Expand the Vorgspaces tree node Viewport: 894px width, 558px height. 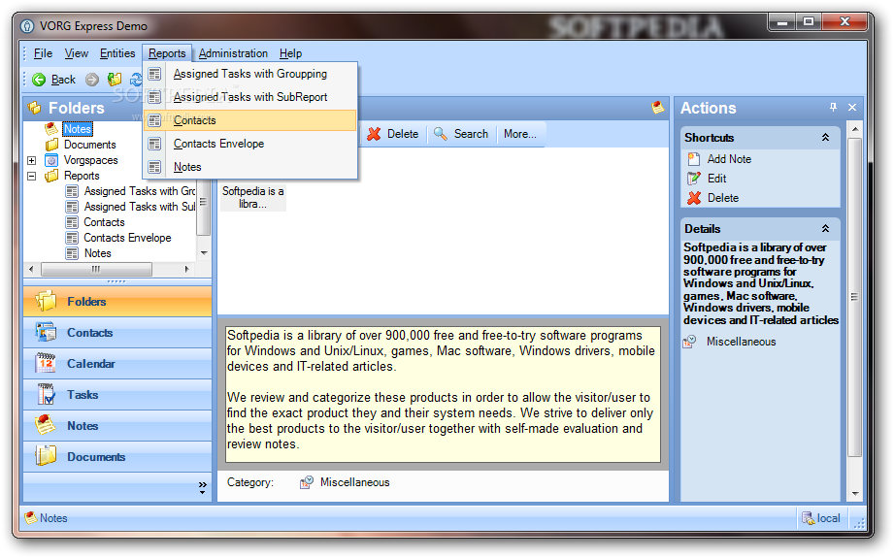coord(32,161)
